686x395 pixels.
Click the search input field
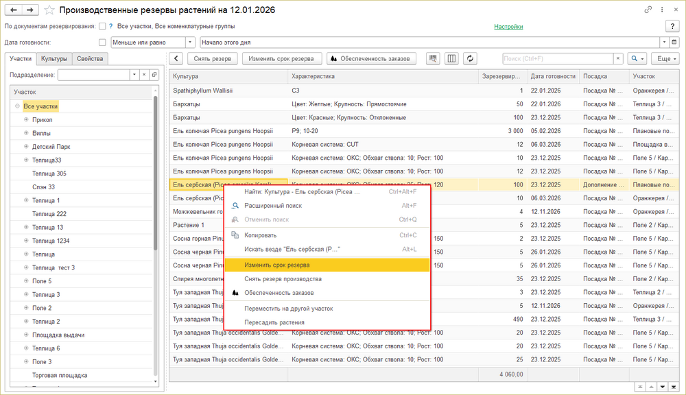click(556, 59)
